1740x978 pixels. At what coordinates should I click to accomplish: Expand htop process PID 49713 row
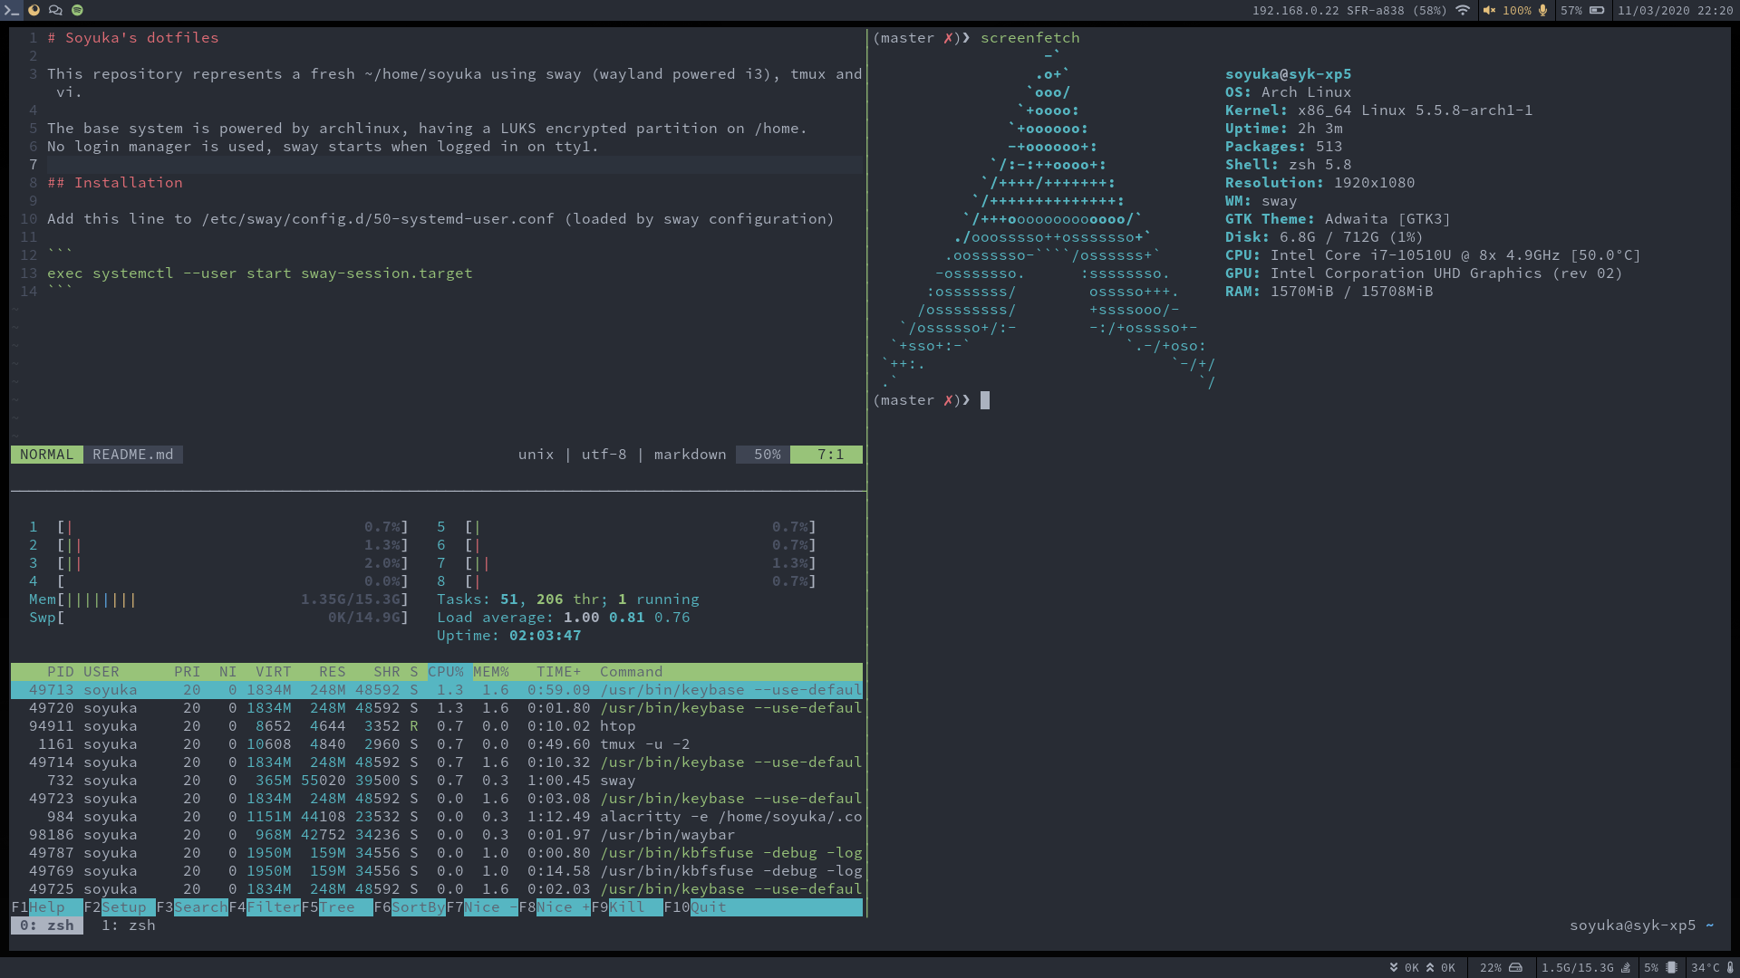pyautogui.click(x=436, y=689)
